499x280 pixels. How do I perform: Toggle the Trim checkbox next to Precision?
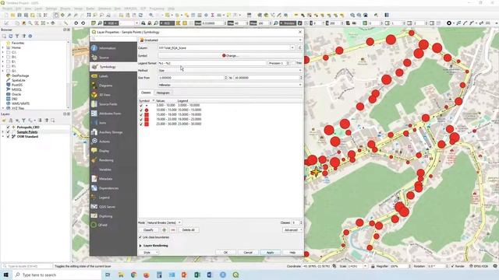coord(293,63)
